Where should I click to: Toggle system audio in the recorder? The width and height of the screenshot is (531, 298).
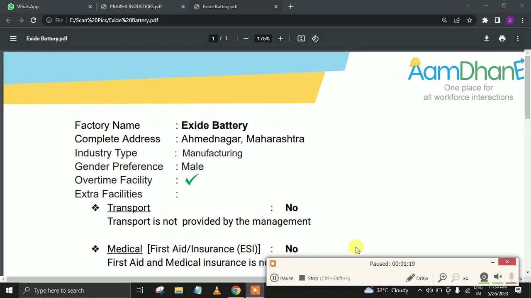click(498, 277)
